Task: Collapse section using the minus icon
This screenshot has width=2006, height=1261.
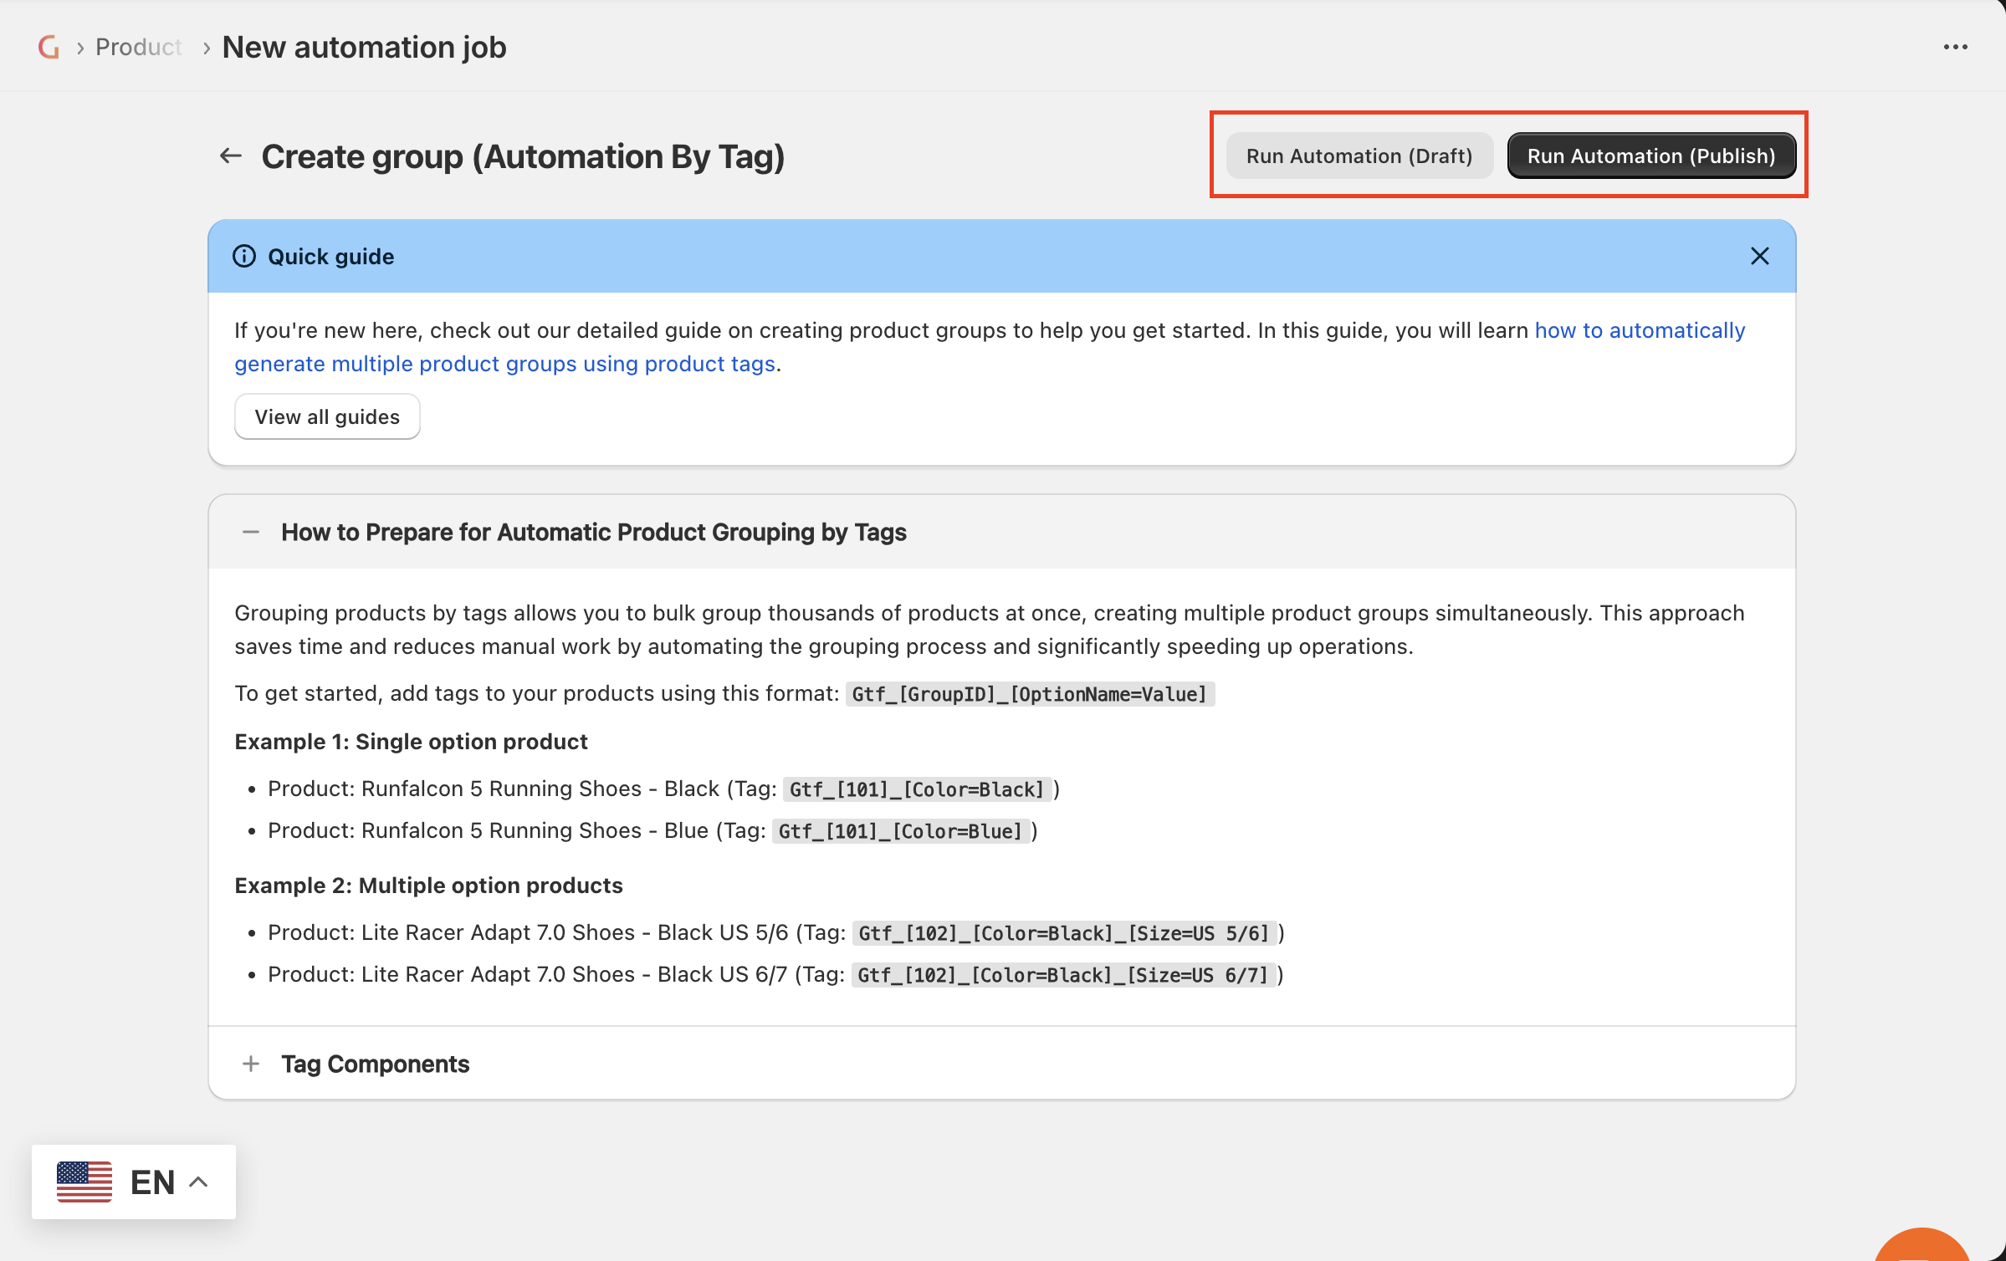Action: pyautogui.click(x=250, y=532)
